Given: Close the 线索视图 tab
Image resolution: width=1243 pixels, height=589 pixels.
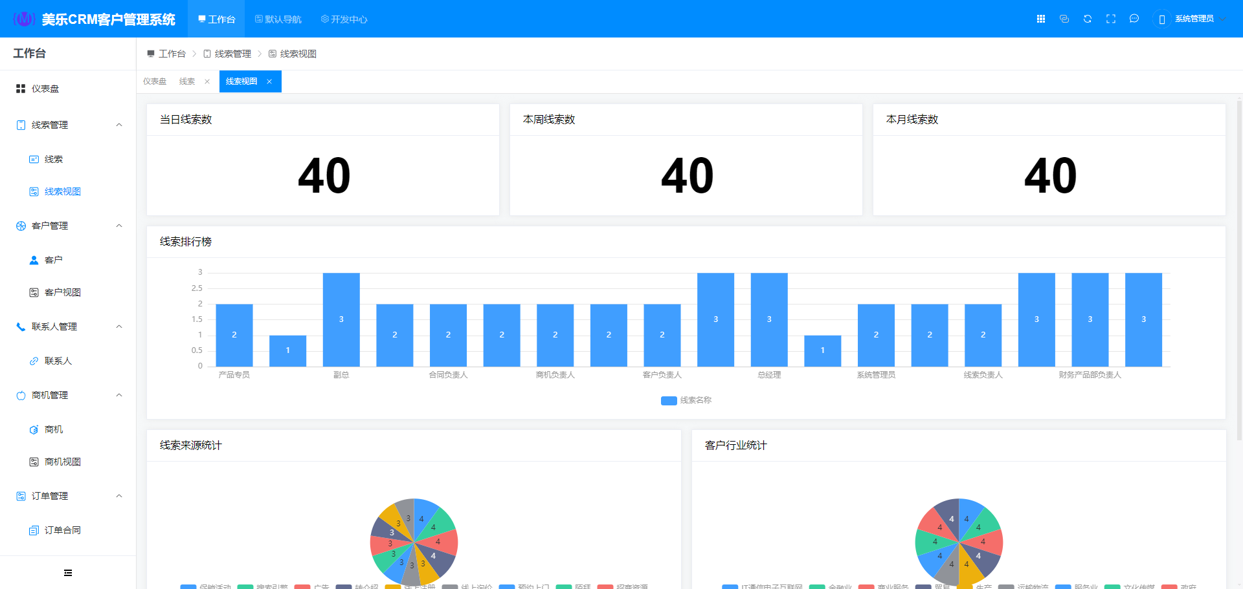Looking at the screenshot, I should coord(269,81).
